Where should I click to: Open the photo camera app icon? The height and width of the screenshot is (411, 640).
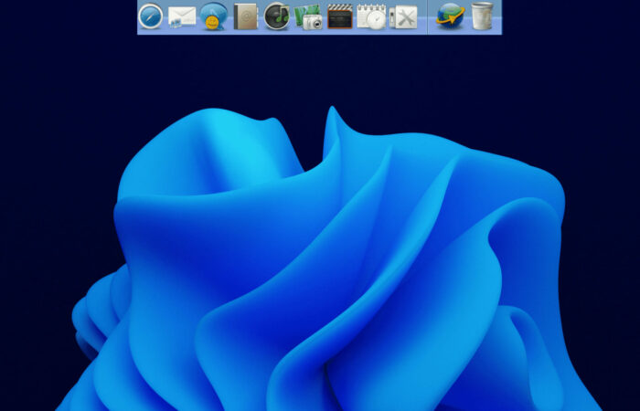[308, 16]
